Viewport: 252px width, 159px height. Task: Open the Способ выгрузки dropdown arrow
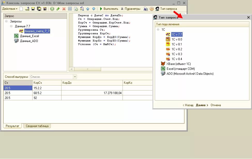[x=75, y=77]
